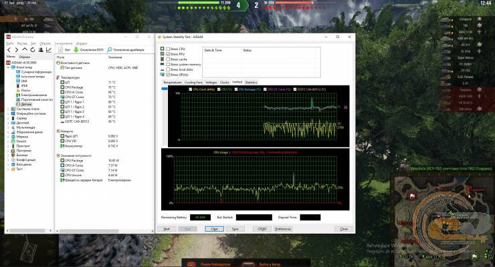Click horizontal scrollbar under AIDA64 tree panel
495x267 pixels.
pyautogui.click(x=28, y=231)
